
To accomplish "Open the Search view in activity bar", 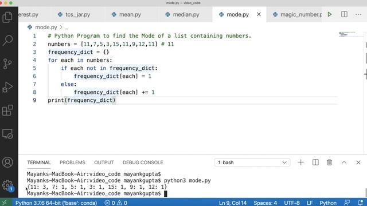I will [x=7, y=40].
